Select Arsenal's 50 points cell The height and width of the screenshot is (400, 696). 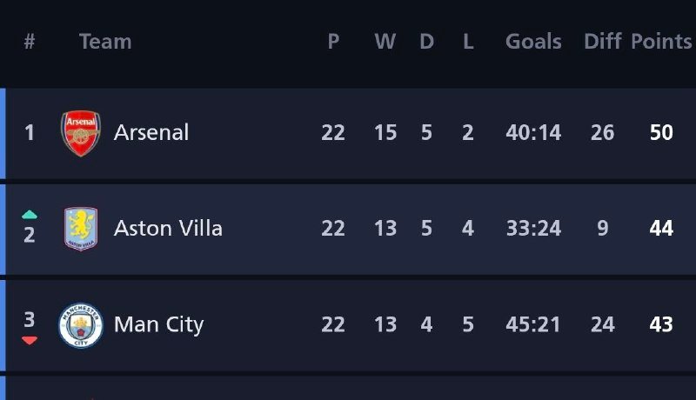(661, 133)
